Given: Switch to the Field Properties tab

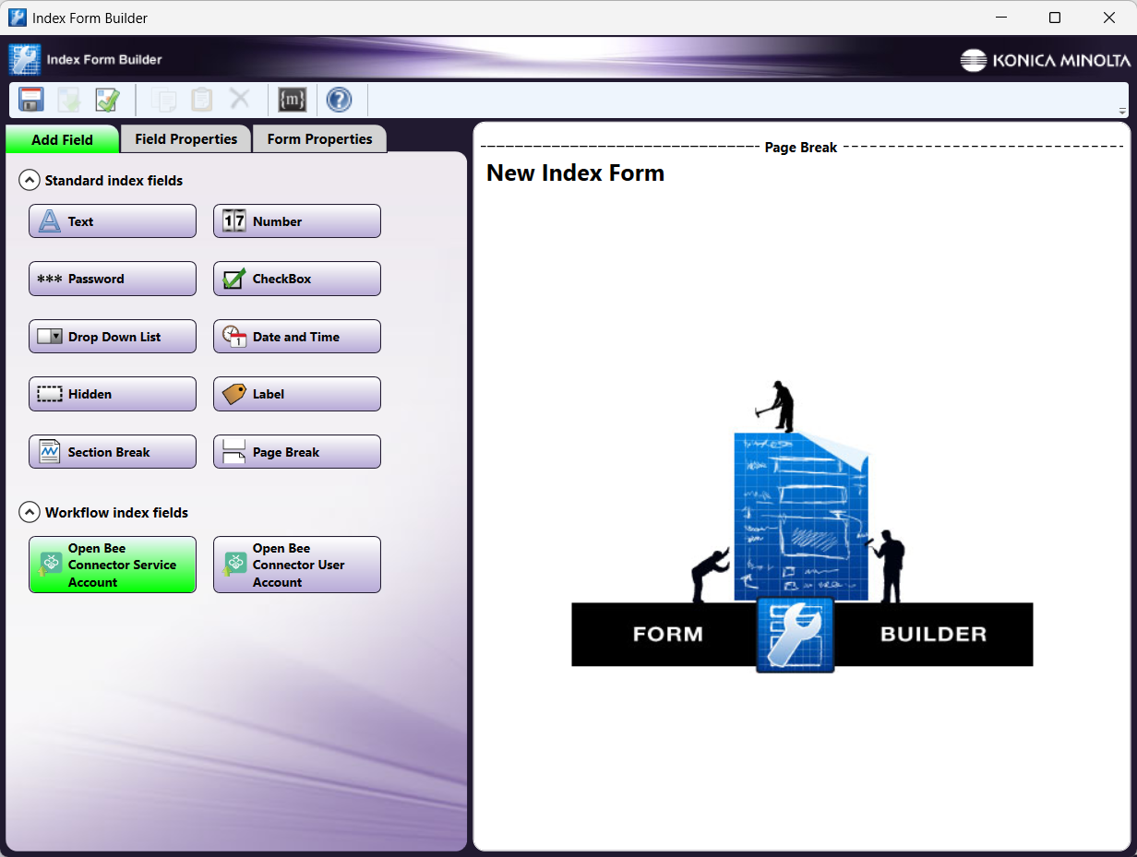Looking at the screenshot, I should click(185, 138).
